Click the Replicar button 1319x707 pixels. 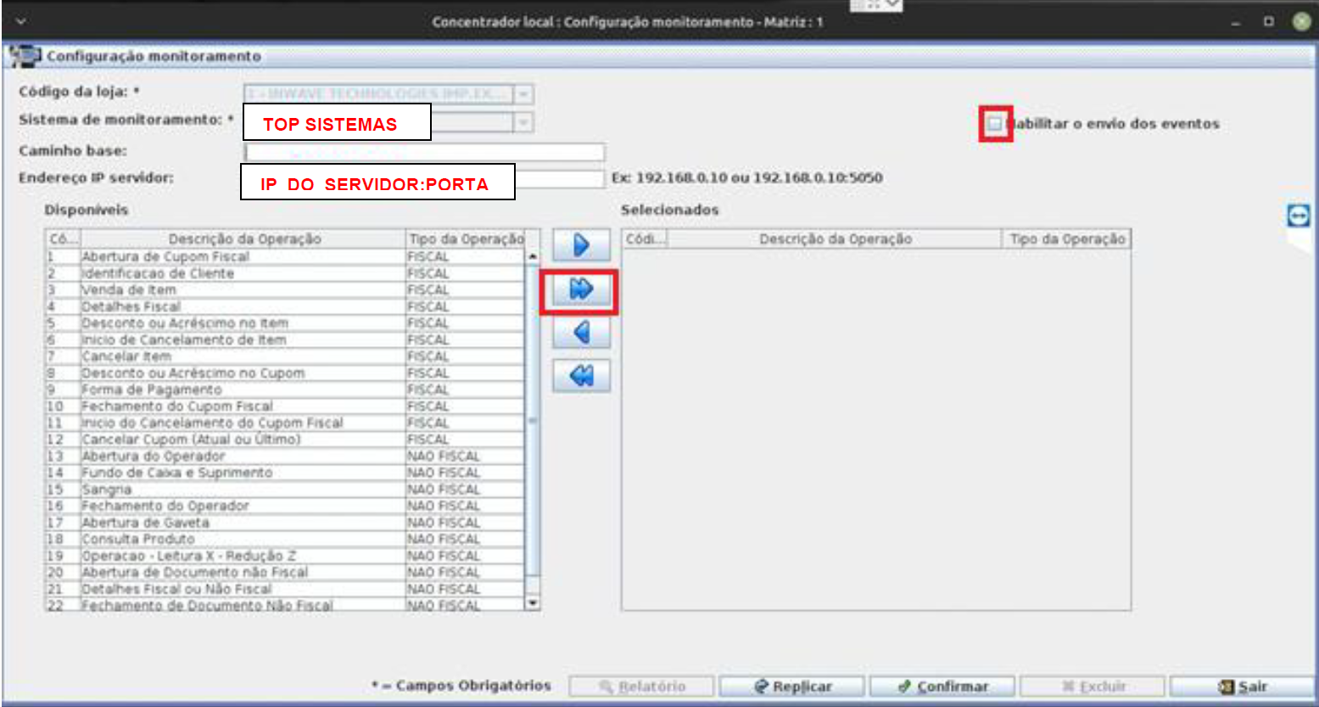pyautogui.click(x=792, y=687)
